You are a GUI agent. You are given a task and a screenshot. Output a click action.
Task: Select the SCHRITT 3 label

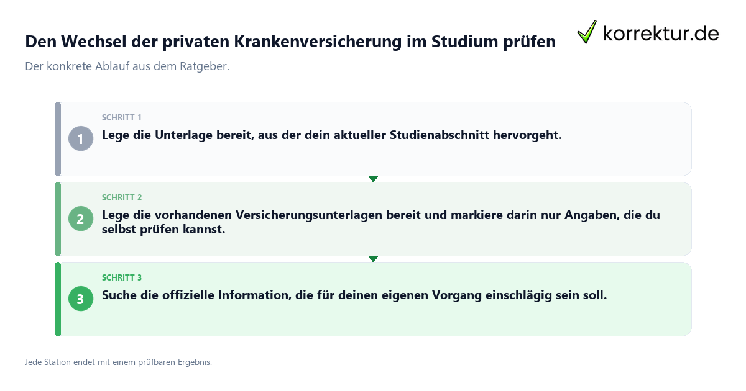(122, 277)
